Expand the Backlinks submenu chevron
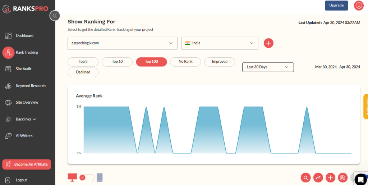 click(x=34, y=119)
